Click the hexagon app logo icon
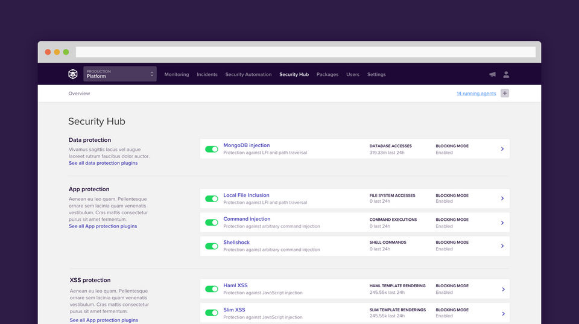This screenshot has width=579, height=324. click(73, 74)
